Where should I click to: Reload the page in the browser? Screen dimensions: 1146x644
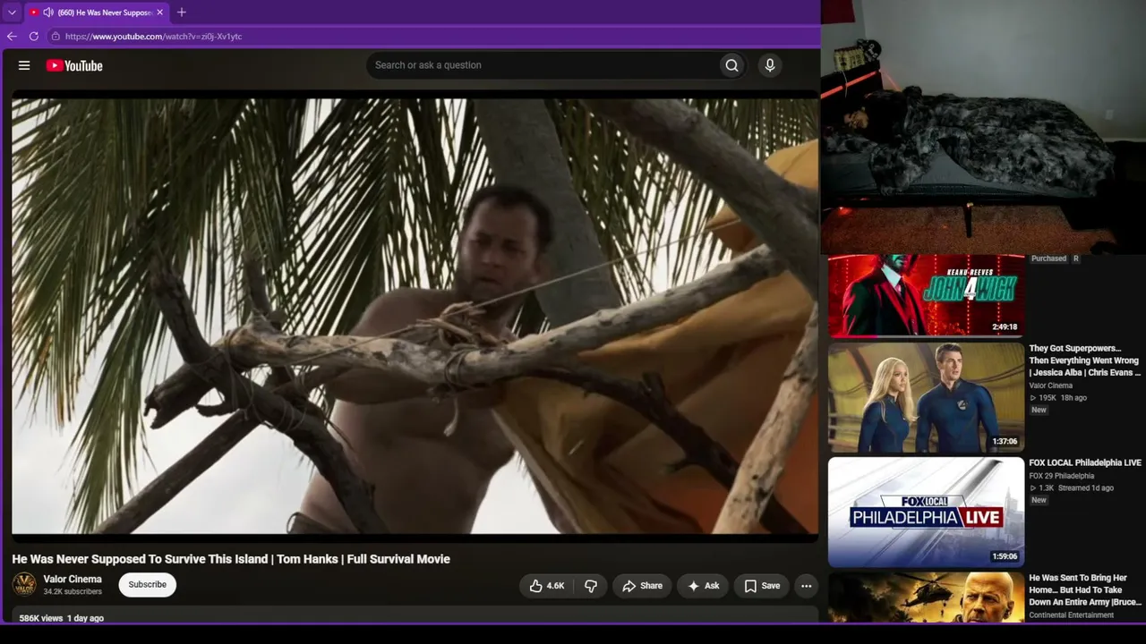point(34,37)
